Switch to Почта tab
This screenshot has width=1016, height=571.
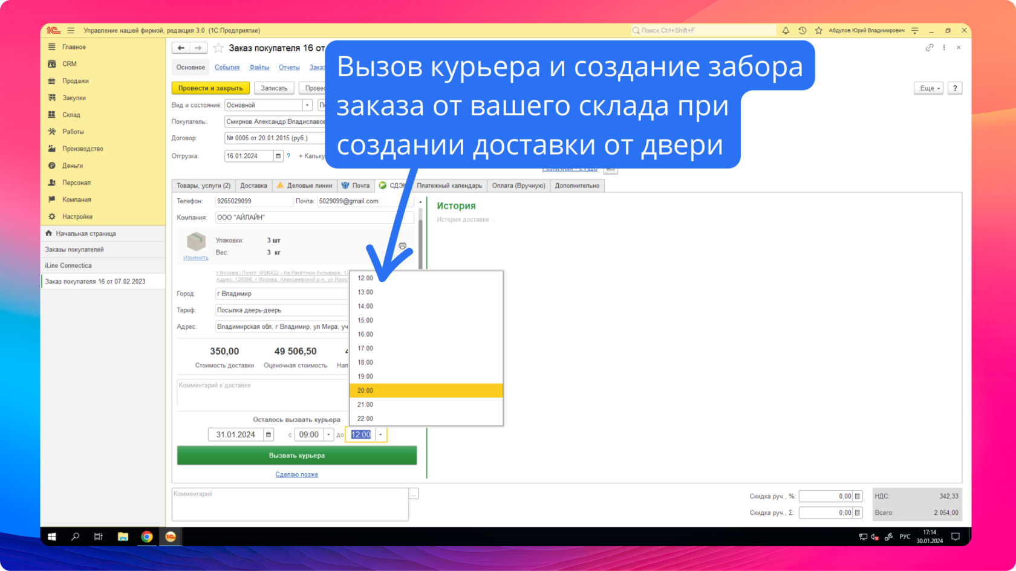click(356, 185)
